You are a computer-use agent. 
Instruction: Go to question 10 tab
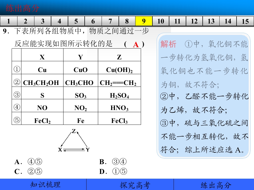[x=161, y=21]
